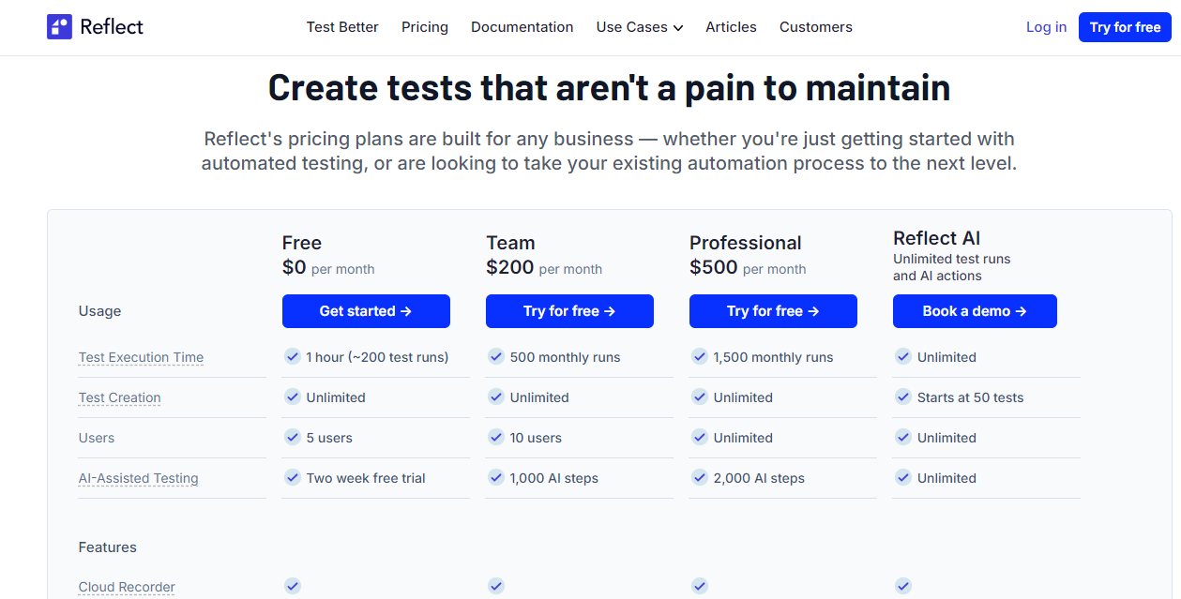Open the Pricing menu item
Screen dimensions: 1181x599
tap(424, 27)
